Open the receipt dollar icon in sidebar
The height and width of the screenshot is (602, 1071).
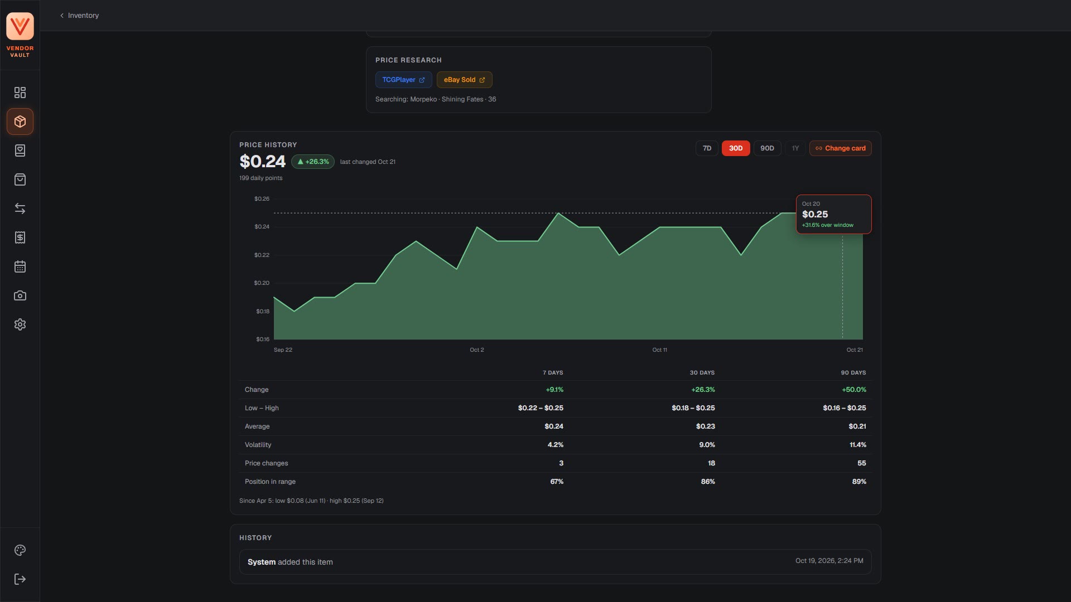[20, 237]
